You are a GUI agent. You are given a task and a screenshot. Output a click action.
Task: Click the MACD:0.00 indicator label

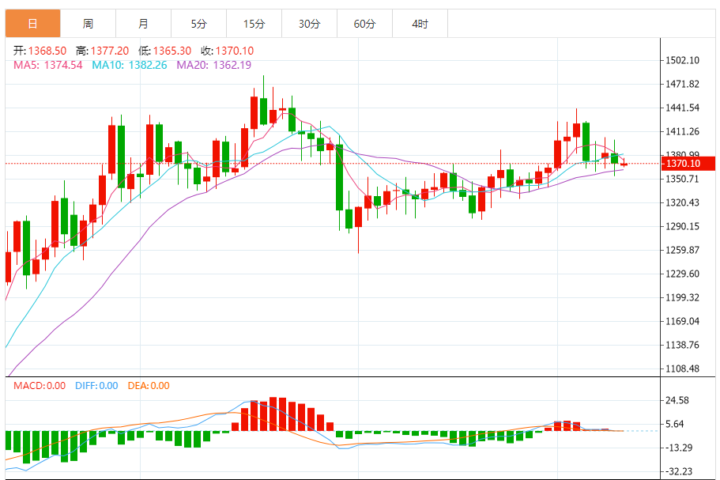click(x=40, y=386)
